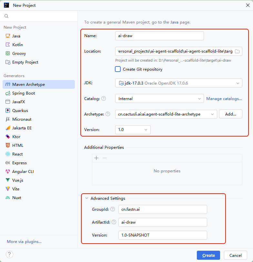Click the Kotlin logo icon
Image resolution: width=253 pixels, height=262 pixels.
[8, 45]
